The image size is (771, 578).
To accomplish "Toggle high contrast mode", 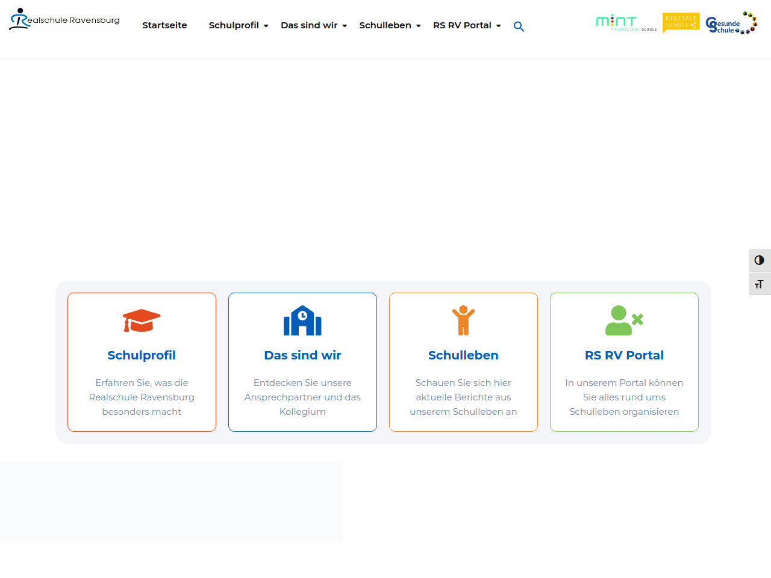I will click(759, 260).
